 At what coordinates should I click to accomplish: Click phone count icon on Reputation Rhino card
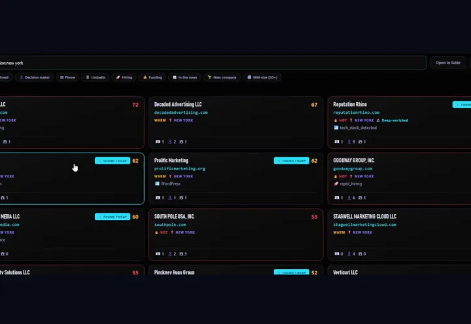360,142
